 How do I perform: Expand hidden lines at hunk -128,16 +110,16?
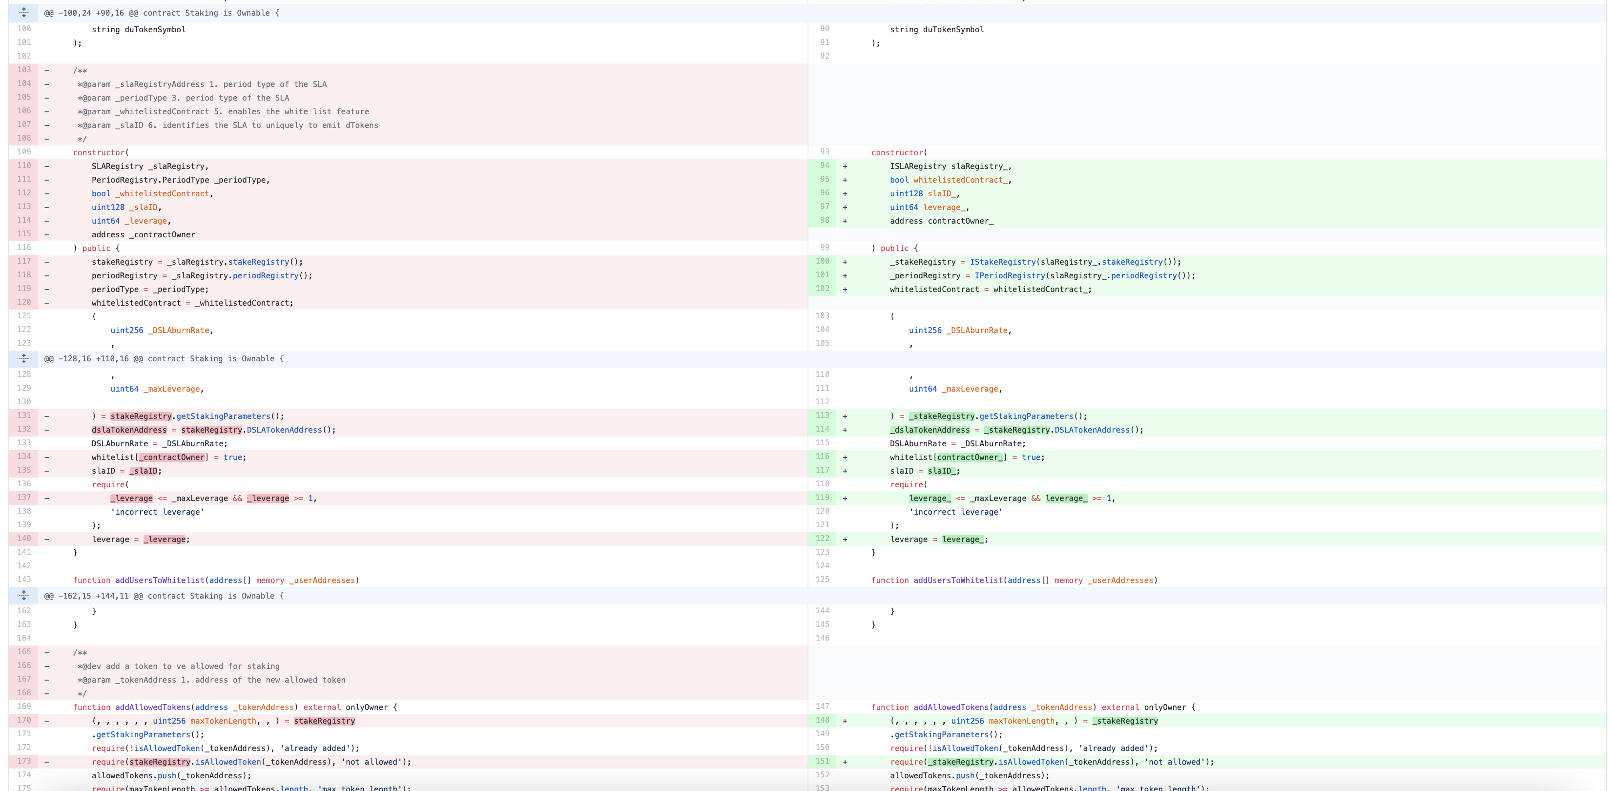click(24, 359)
